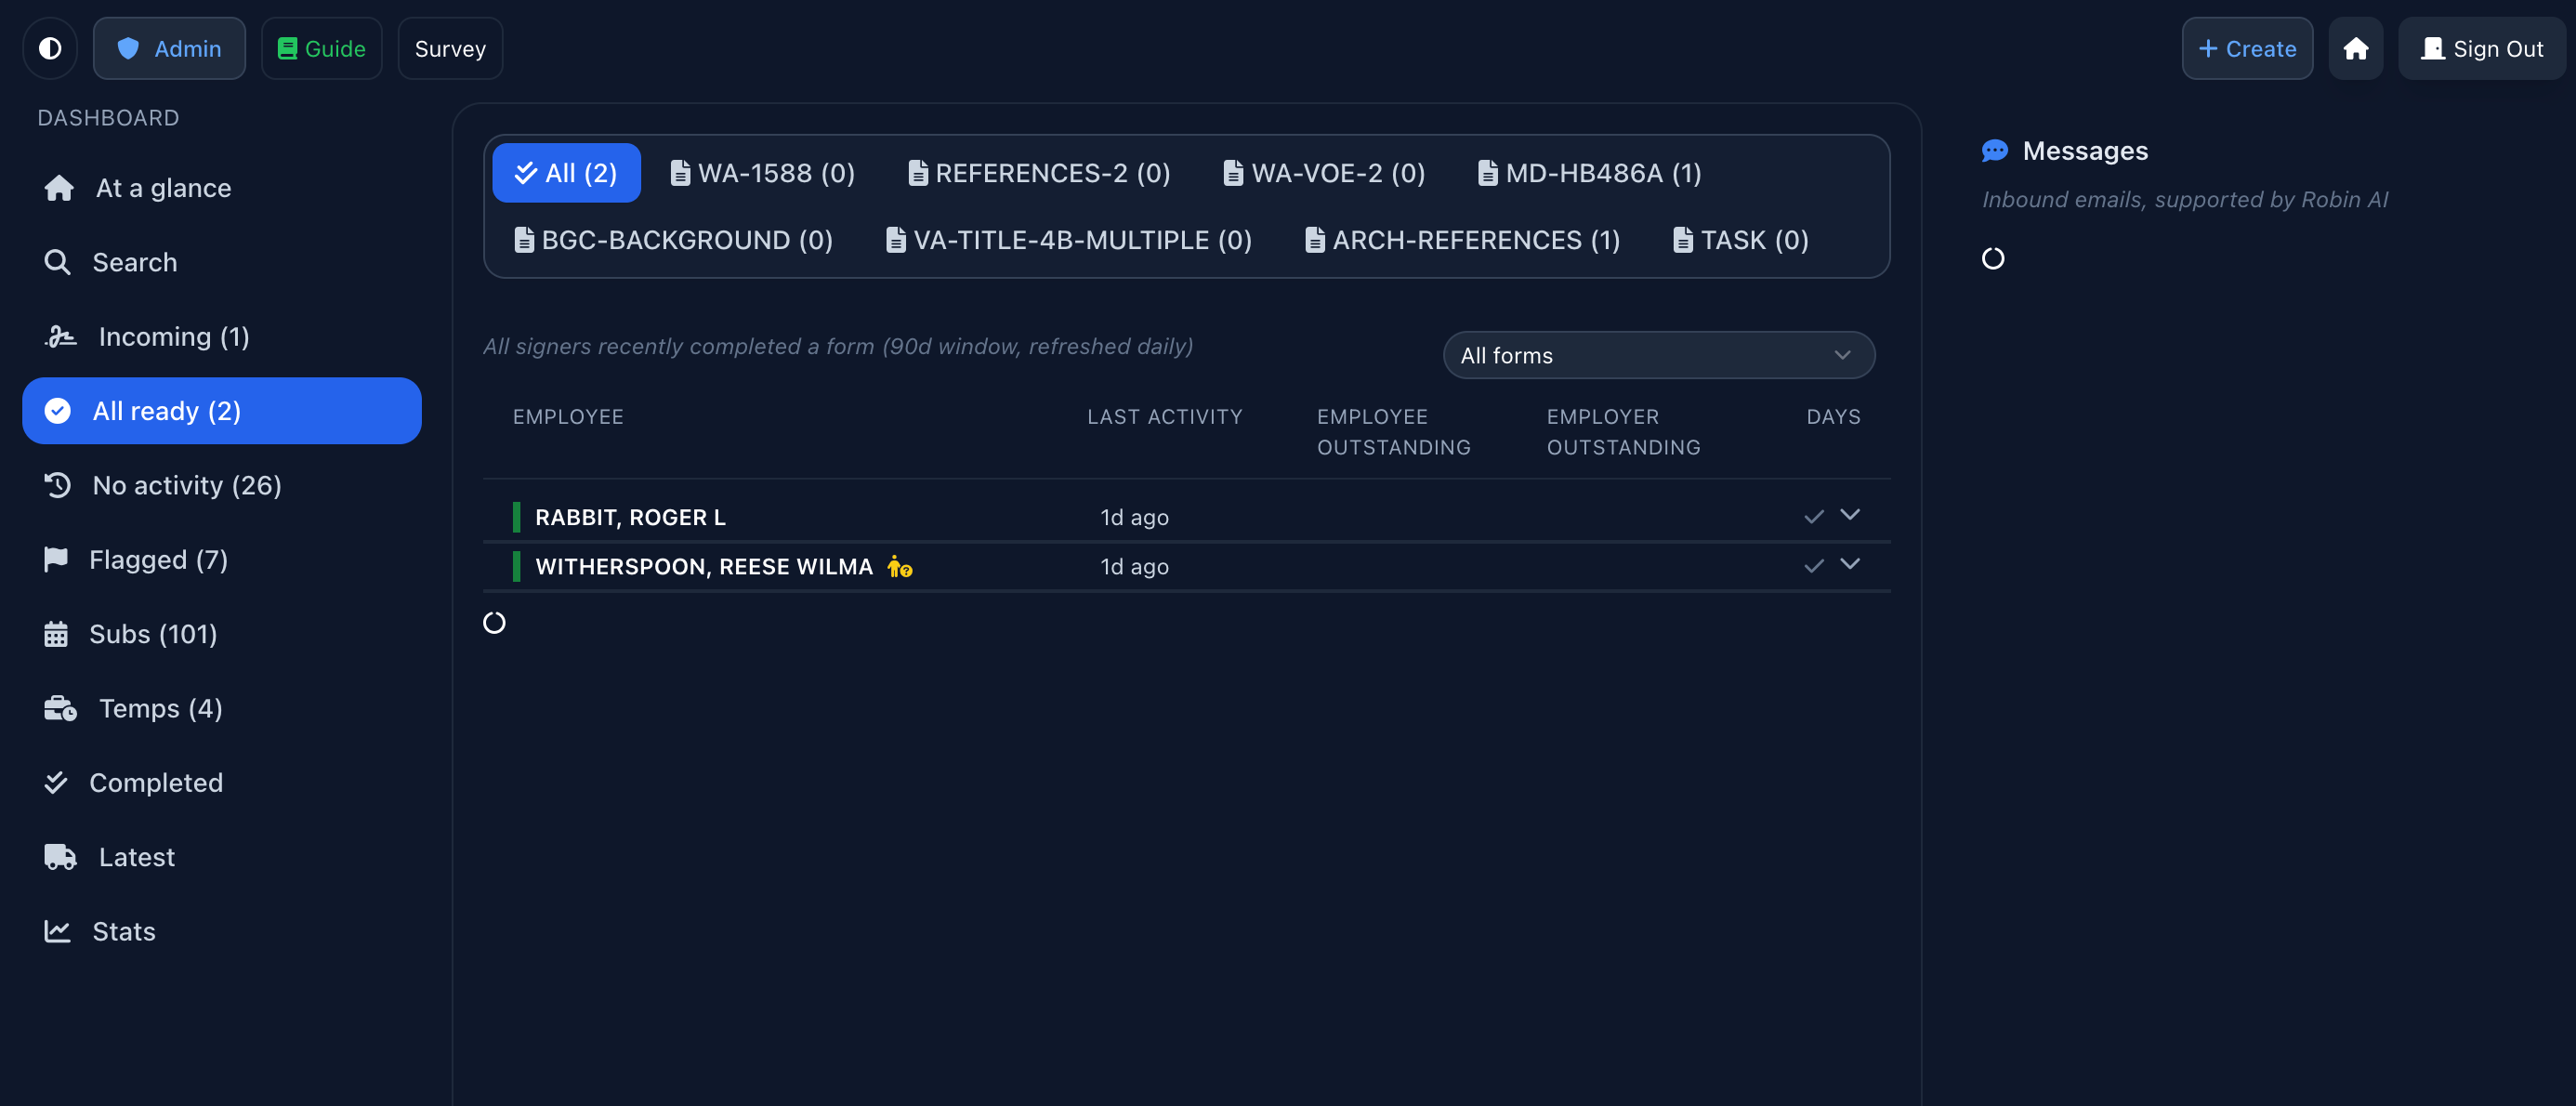Open the All forms dropdown
Image resolution: width=2576 pixels, height=1106 pixels.
pyautogui.click(x=1658, y=355)
